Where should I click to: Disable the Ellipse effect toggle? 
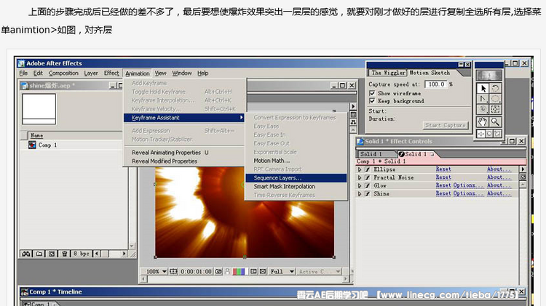(367, 169)
